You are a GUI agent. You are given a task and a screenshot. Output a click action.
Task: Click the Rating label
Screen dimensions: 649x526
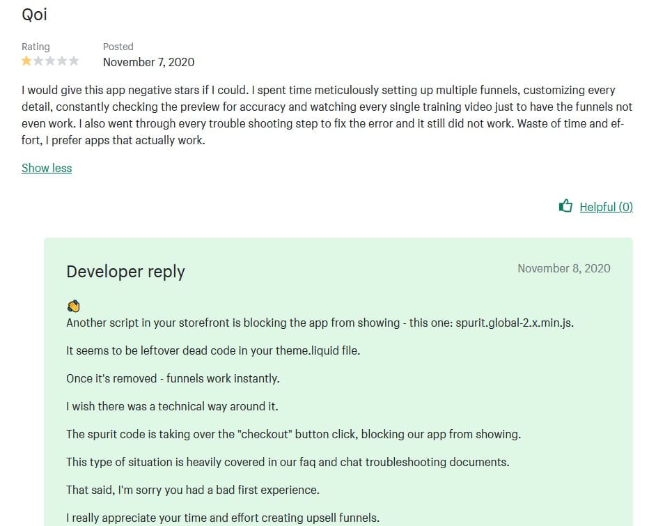click(36, 47)
